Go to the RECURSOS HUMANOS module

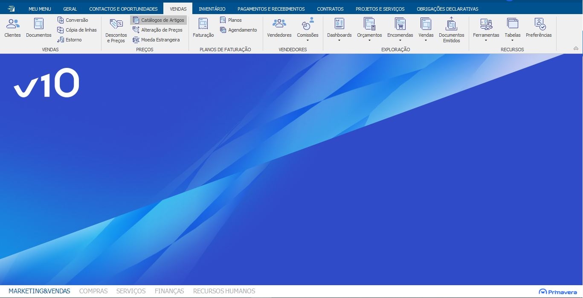[x=224, y=291]
